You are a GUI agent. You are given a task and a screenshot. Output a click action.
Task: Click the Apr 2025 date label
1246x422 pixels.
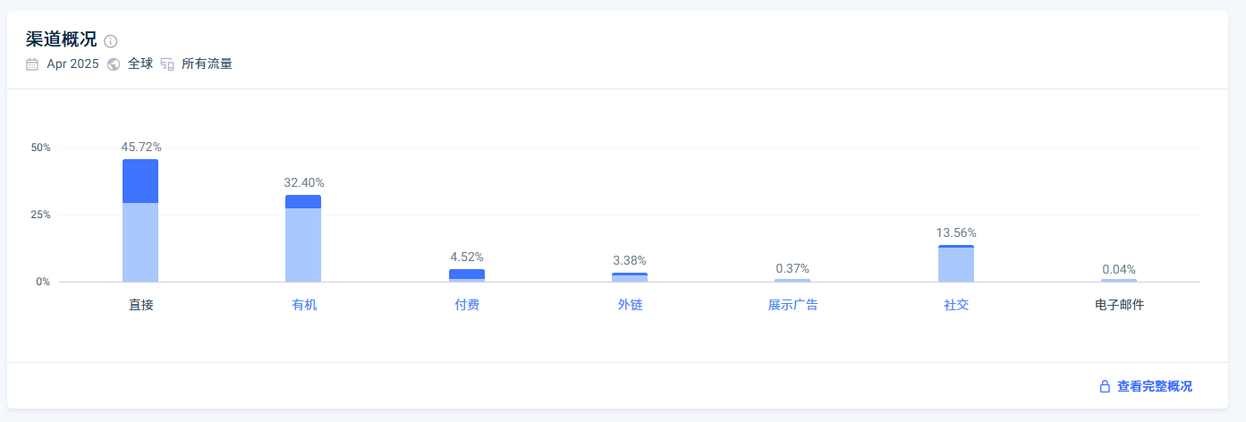(x=72, y=64)
